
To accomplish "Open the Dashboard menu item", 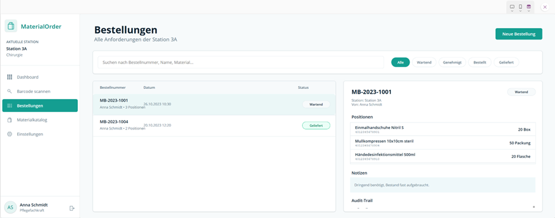I will coord(40,77).
